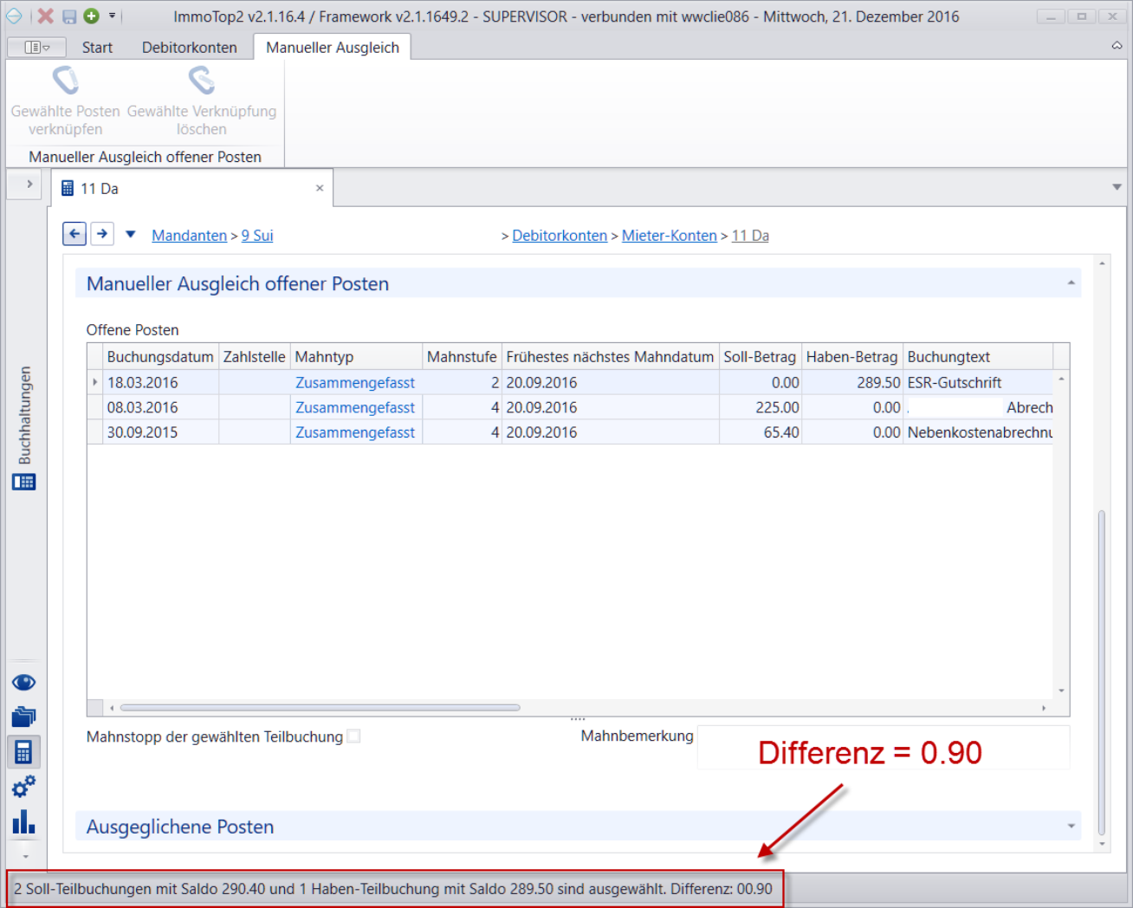Open the bar chart icon in sidebar

click(23, 821)
